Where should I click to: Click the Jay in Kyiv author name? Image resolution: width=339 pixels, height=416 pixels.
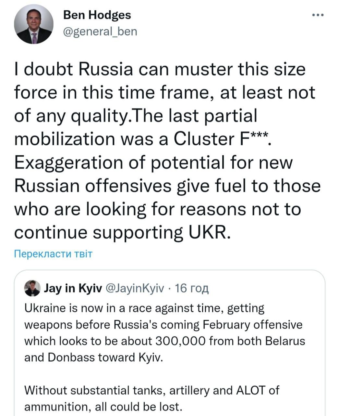pos(73,288)
